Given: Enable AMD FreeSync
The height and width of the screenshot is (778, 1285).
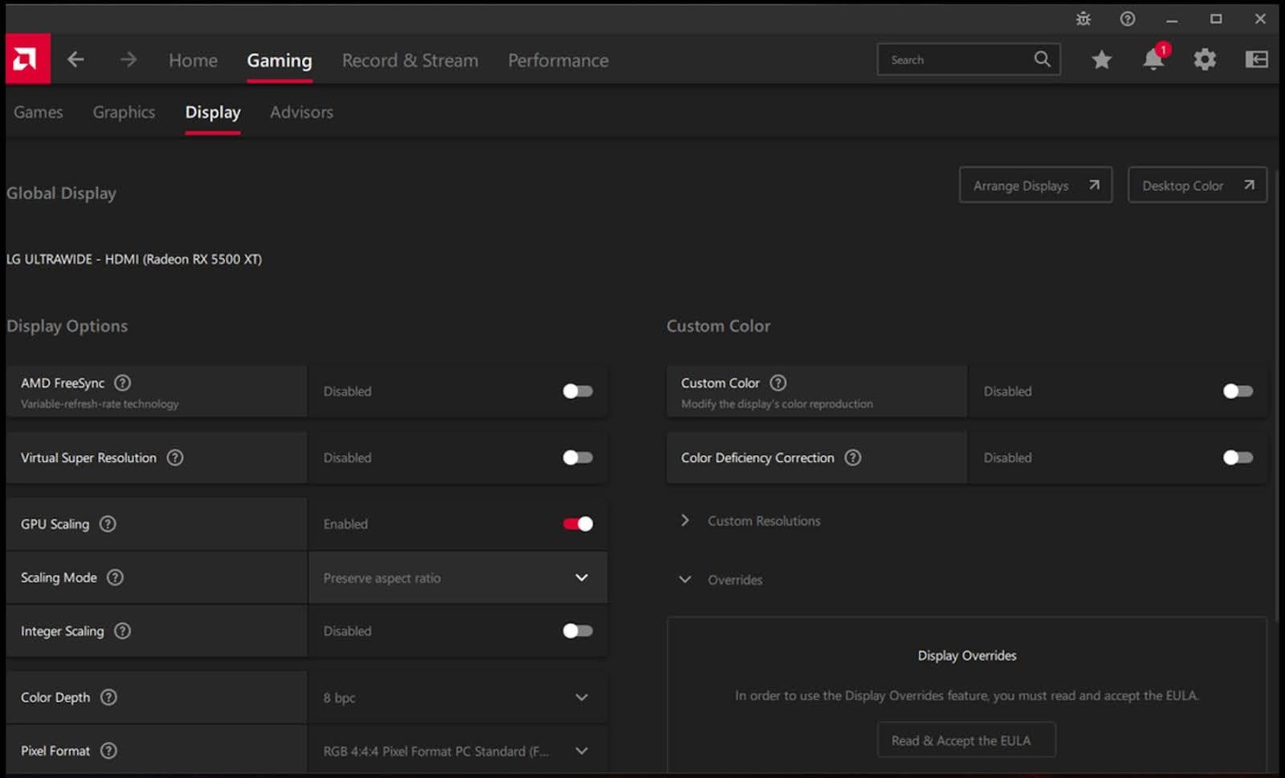Looking at the screenshot, I should click(577, 391).
